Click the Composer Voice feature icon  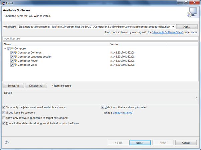click(x=16, y=65)
